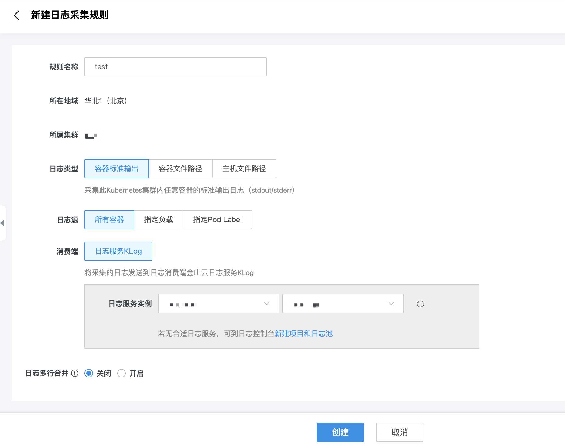Viewport: 565px width, 446px height.
Task: Select 所有容器 as log source
Action: [109, 220]
